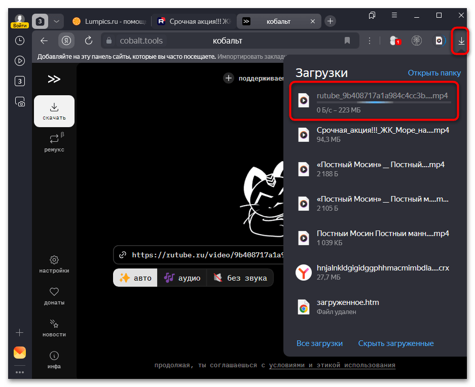Open Все загрузки link
475x387 pixels.
319,343
